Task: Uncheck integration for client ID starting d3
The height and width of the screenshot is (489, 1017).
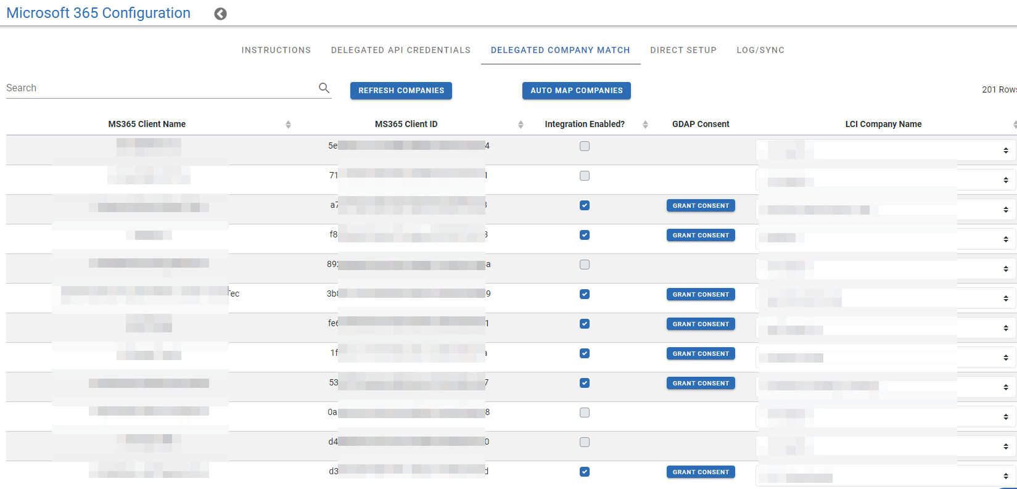Action: coord(585,472)
